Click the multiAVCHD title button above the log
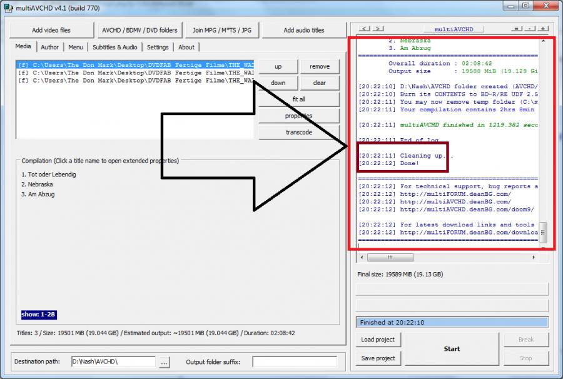Viewport: 563px width, 379px height. [x=454, y=29]
